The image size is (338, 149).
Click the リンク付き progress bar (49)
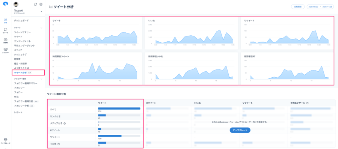[119, 116]
